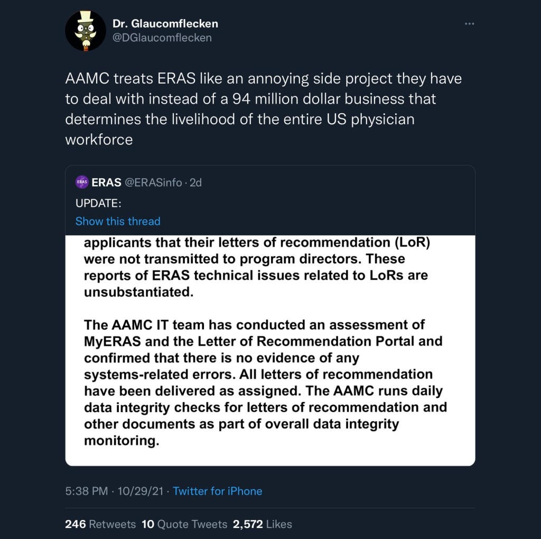This screenshot has width=541, height=539.
Task: Click the 5:38 PM timestamp
Action: tap(86, 491)
